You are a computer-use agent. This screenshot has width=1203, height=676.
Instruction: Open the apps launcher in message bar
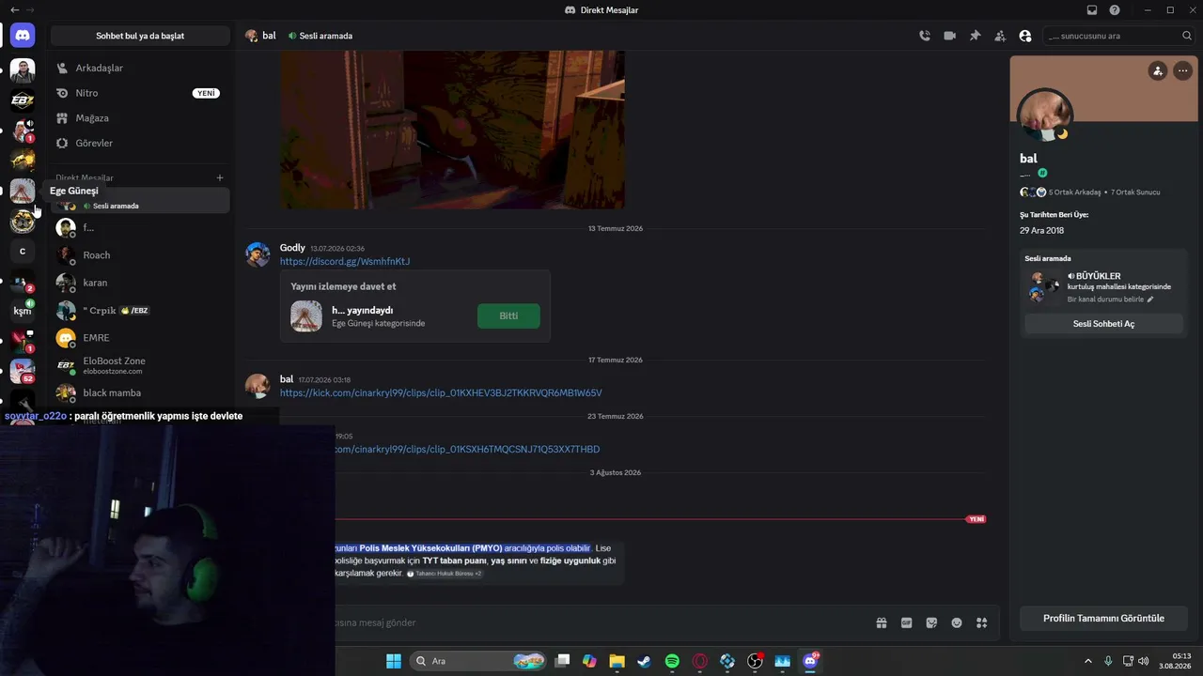982,622
